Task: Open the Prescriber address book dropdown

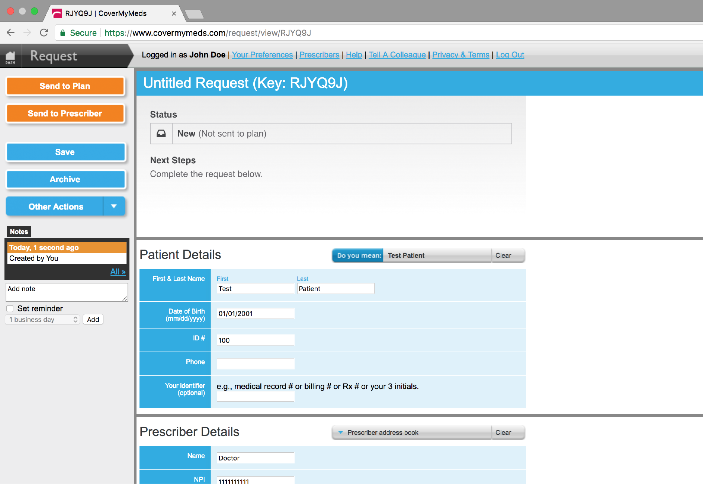Action: pyautogui.click(x=411, y=433)
